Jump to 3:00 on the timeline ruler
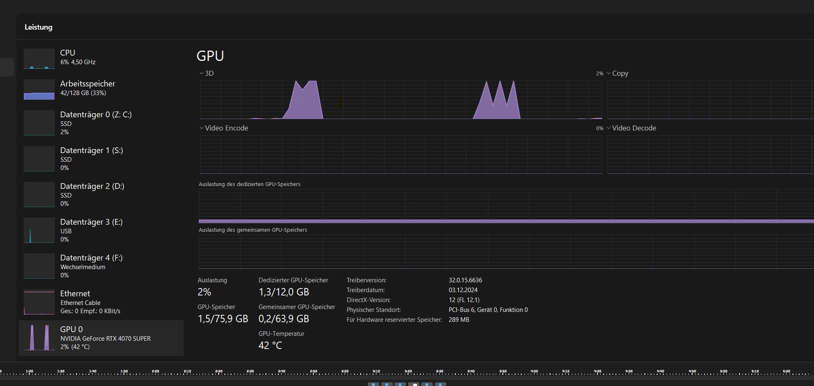The height and width of the screenshot is (386, 814). (x=345, y=372)
